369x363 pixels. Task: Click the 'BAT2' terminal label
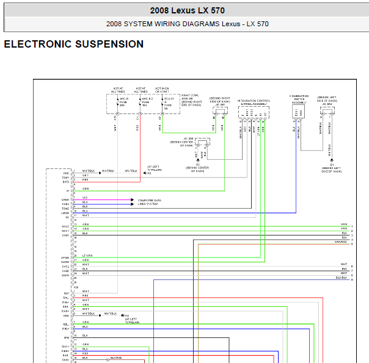coord(66,182)
